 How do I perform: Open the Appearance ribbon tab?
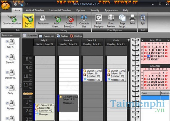click(111, 10)
